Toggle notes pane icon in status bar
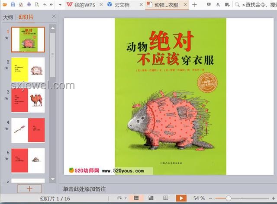This screenshot has height=204, width=277. [x=119, y=198]
